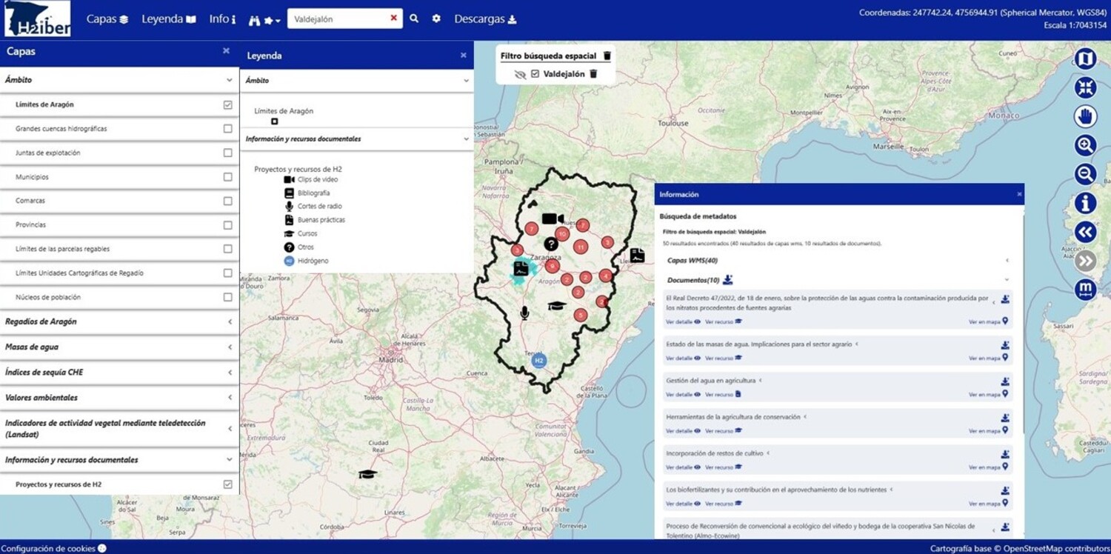Select the measure tool icon
1111x554 pixels.
(x=1085, y=290)
